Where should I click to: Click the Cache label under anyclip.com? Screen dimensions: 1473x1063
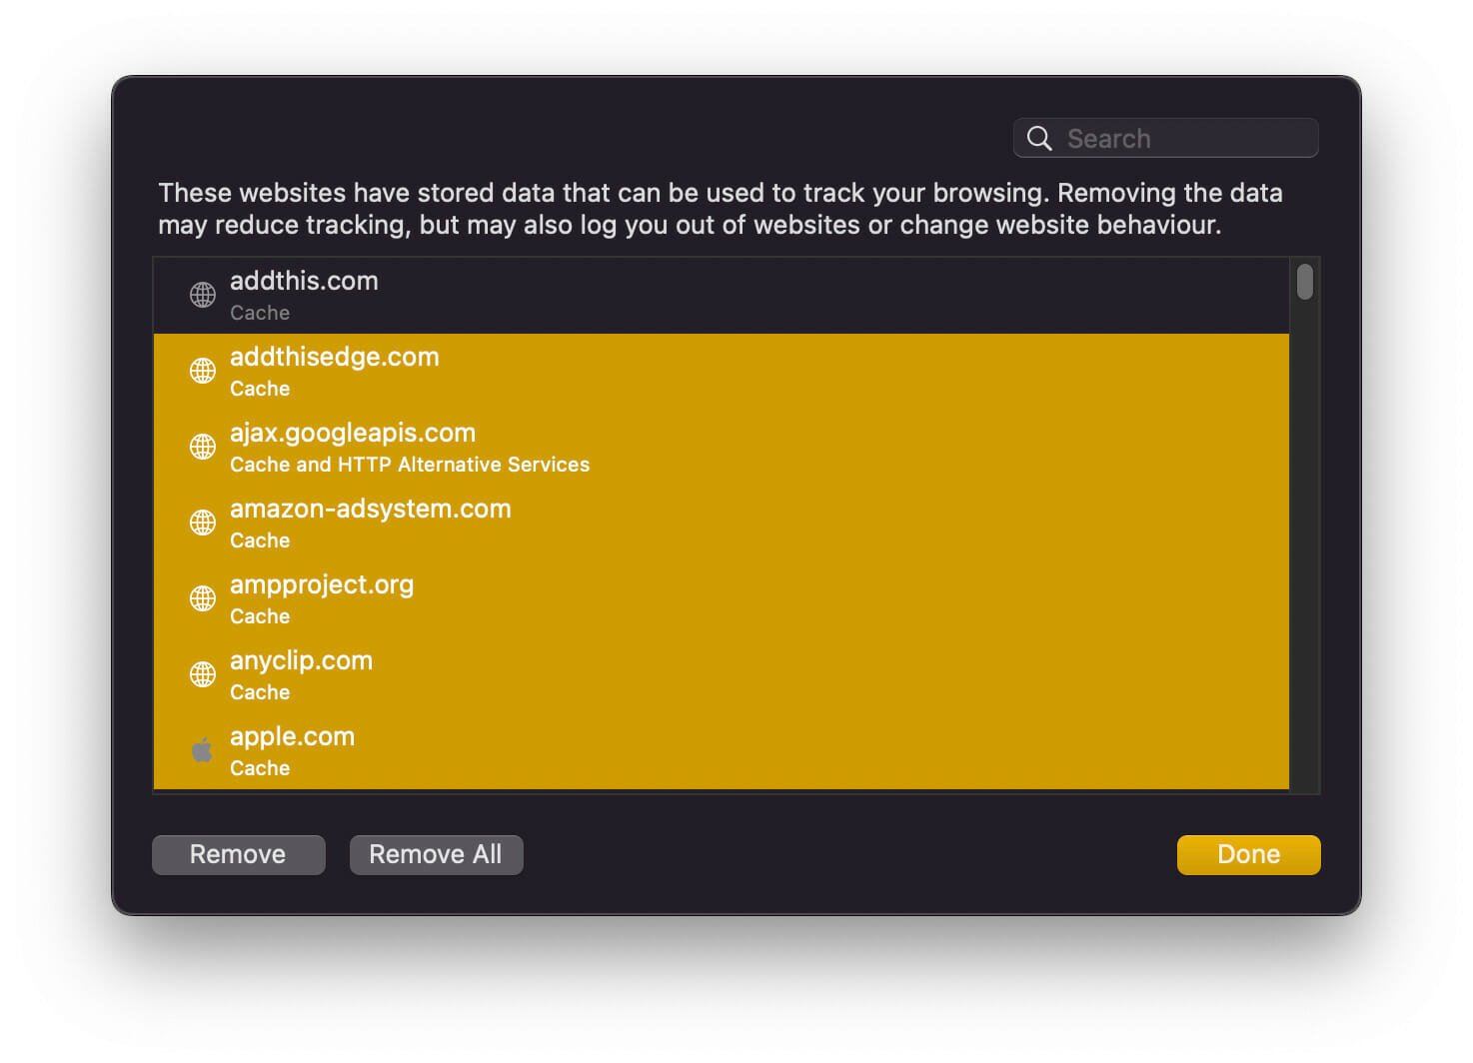pos(260,692)
